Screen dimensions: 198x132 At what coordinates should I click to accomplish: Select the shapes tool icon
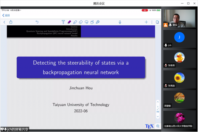(x=92, y=22)
